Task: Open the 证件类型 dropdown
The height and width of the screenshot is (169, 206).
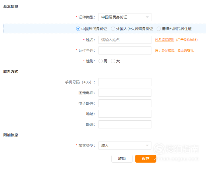Action: coord(125,17)
